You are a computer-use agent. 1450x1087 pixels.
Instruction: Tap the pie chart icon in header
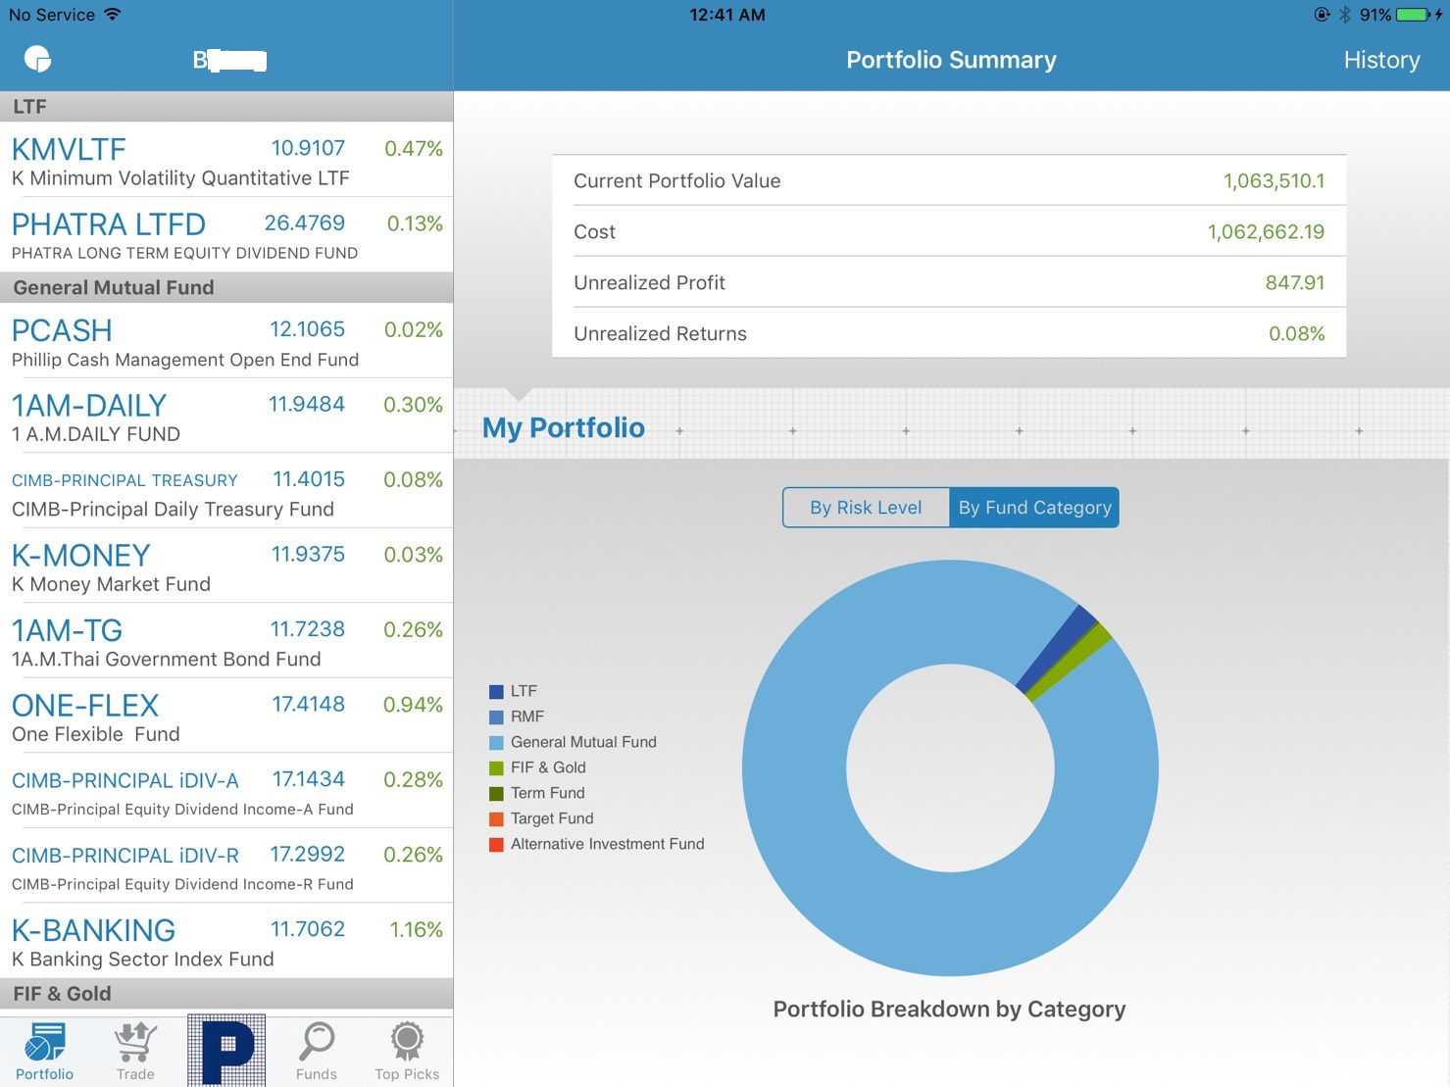(x=37, y=59)
